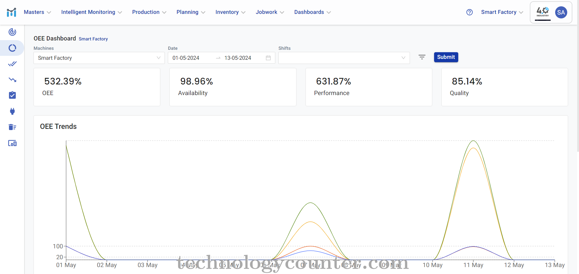This screenshot has width=579, height=274.
Task: Click the 13 May axis label
Action: [555, 265]
